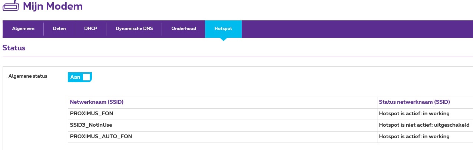Click the status text for PROXIMUS_AUTO_FON
Viewport: 473px width, 150px height.
[x=414, y=136]
